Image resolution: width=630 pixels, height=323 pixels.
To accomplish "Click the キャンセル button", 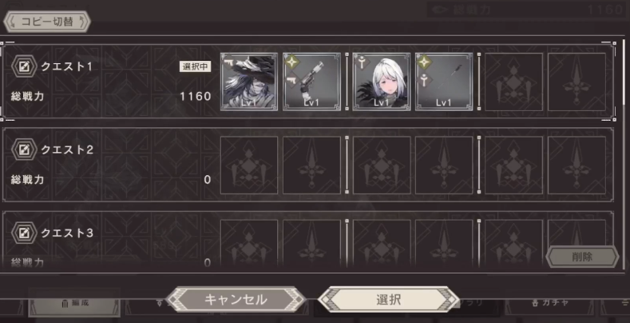I will click(236, 299).
